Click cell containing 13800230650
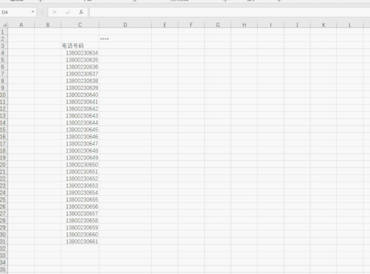Screen dimensions: 370x274 (x=82, y=165)
